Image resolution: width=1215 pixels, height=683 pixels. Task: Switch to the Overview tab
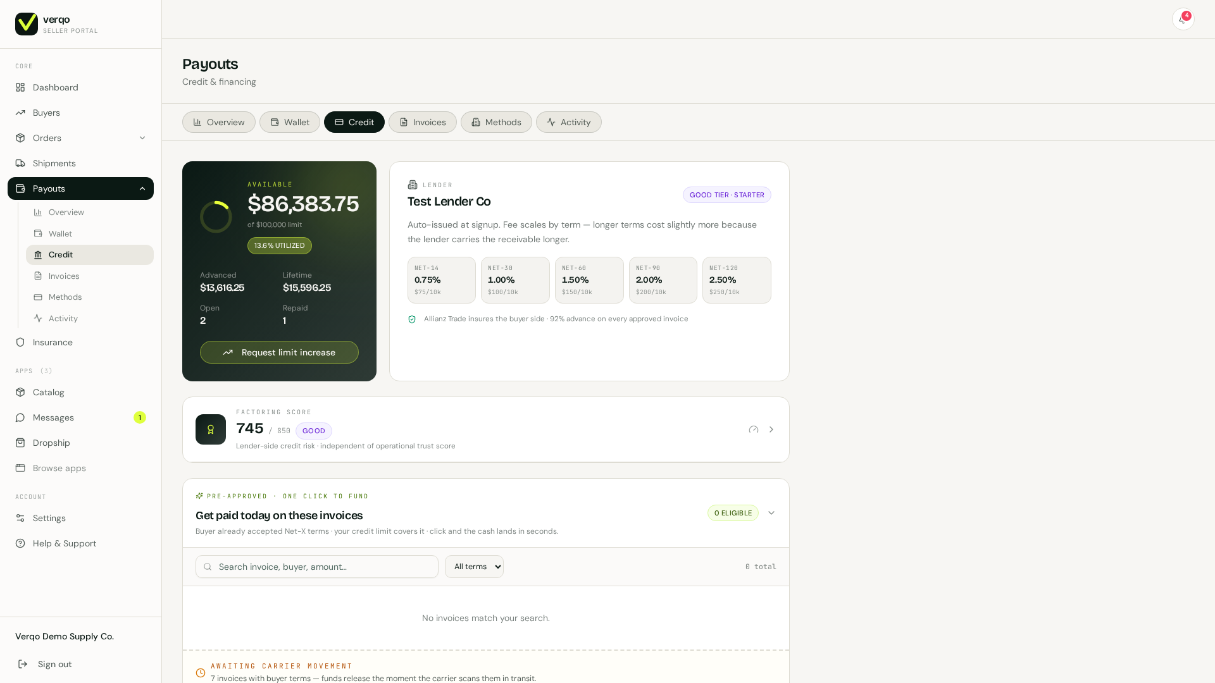click(219, 122)
